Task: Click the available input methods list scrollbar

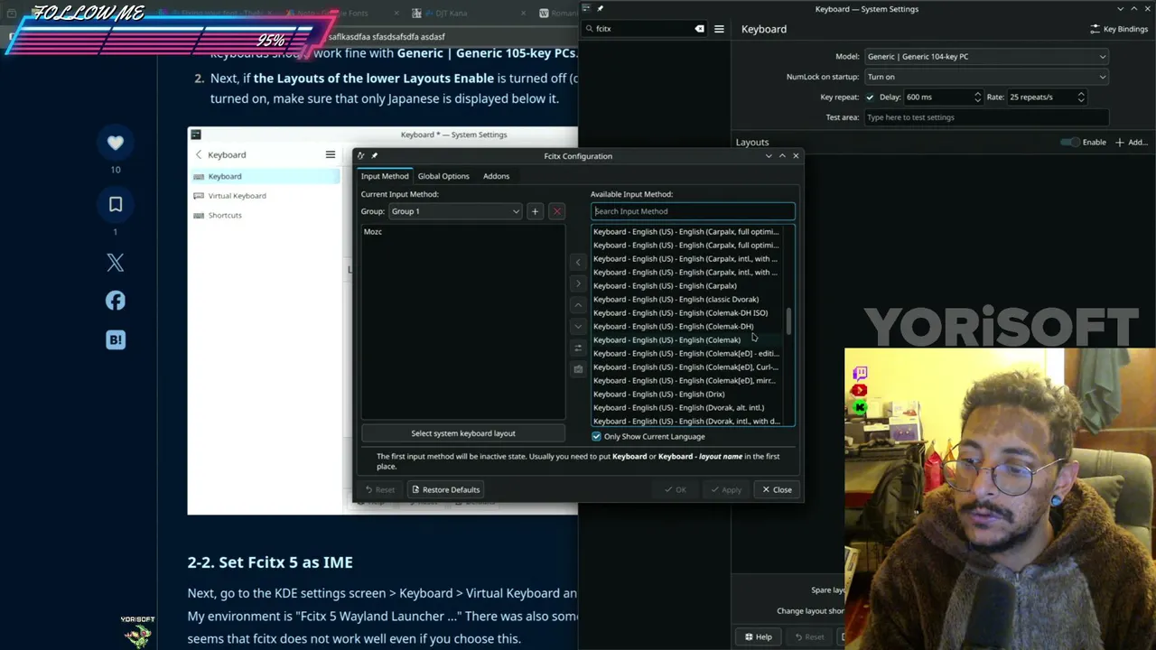Action: point(789,320)
